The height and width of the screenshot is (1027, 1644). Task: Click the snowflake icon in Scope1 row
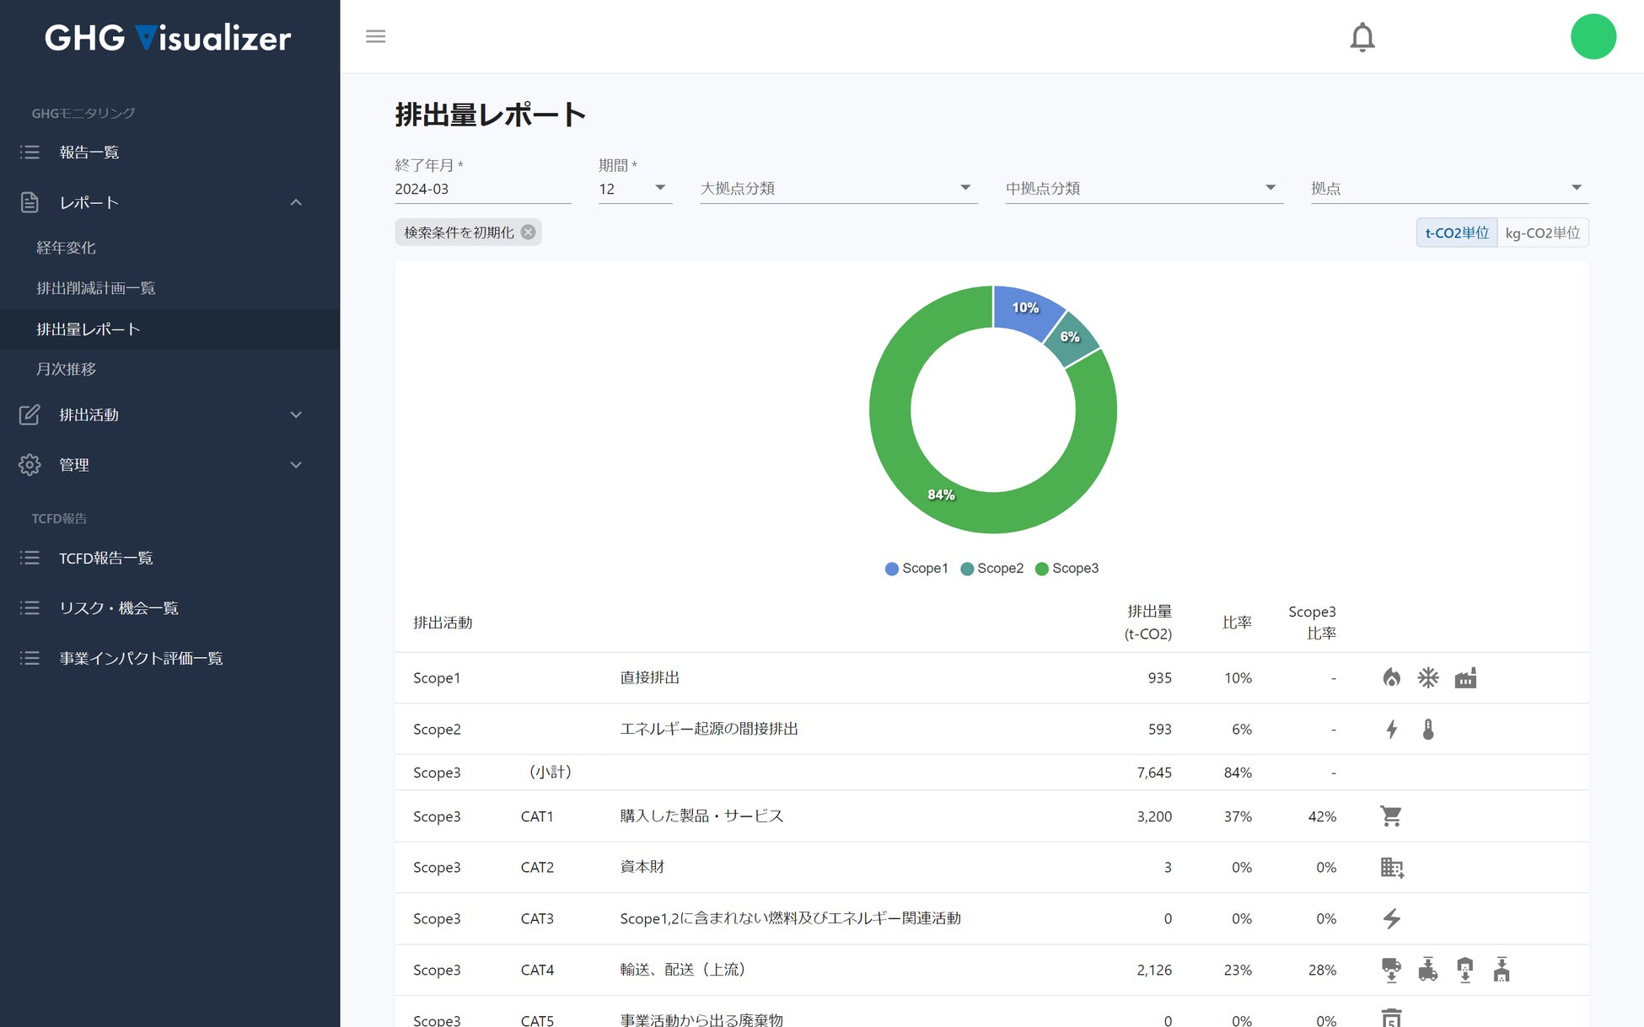pyautogui.click(x=1427, y=677)
